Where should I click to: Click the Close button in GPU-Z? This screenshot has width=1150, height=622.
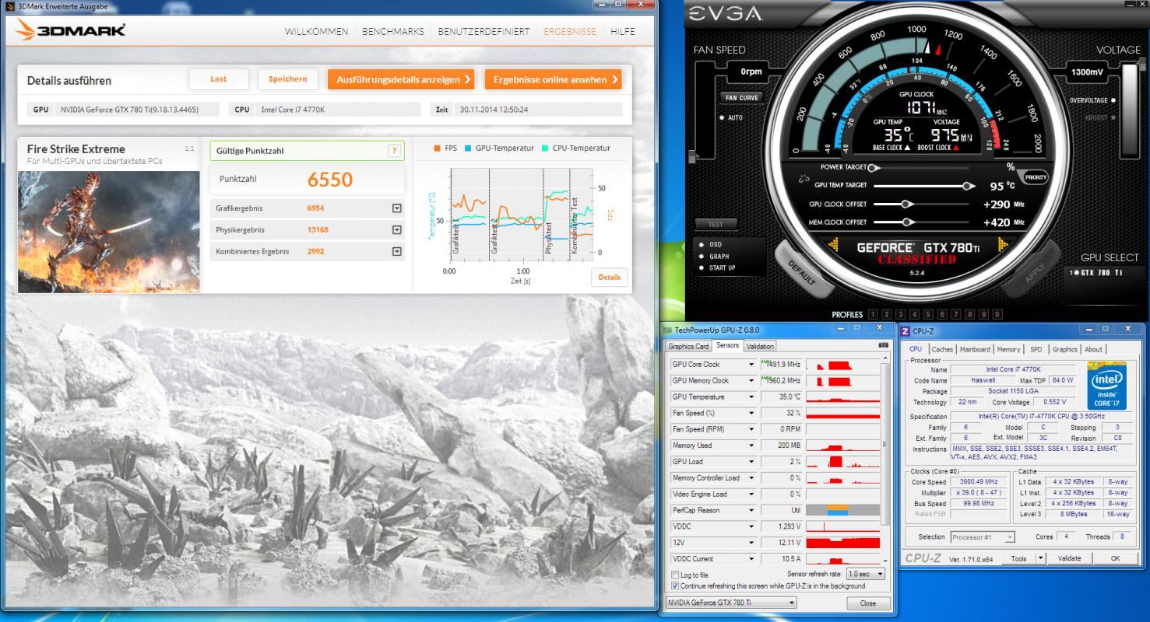(867, 603)
